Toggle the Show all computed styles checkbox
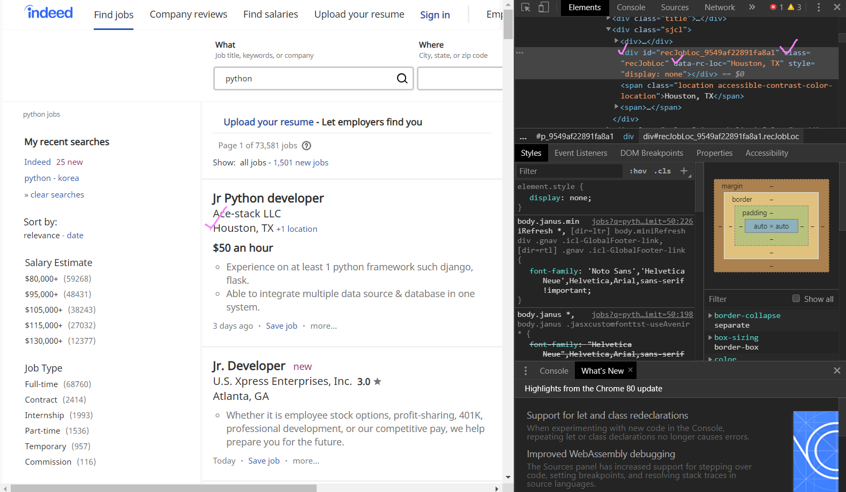This screenshot has width=846, height=492. [x=796, y=299]
